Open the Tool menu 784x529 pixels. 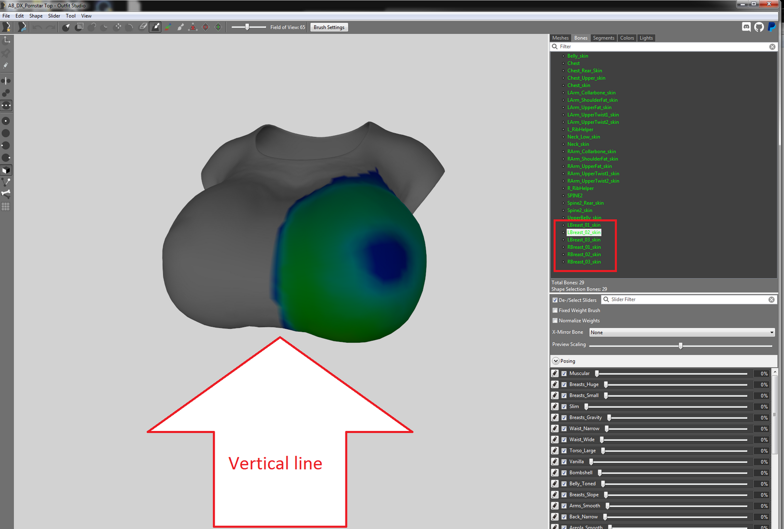click(71, 16)
